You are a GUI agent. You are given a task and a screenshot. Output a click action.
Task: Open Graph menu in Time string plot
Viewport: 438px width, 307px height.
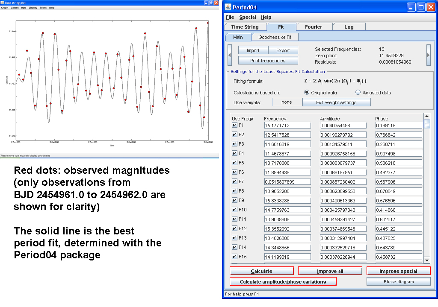(x=4, y=8)
